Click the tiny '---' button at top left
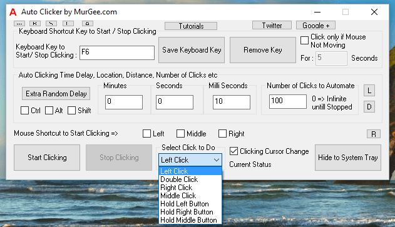The image size is (395, 227). click(x=19, y=24)
